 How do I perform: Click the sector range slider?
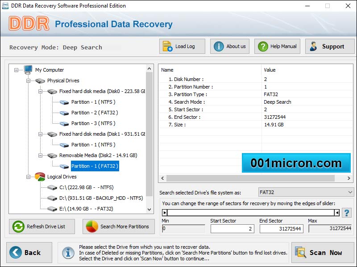click(250, 212)
